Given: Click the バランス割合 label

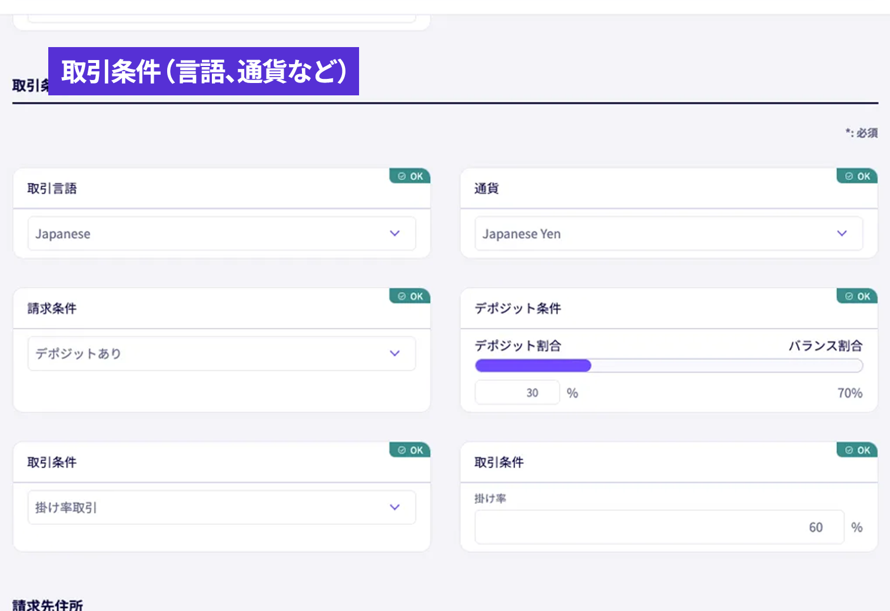Looking at the screenshot, I should 825,346.
